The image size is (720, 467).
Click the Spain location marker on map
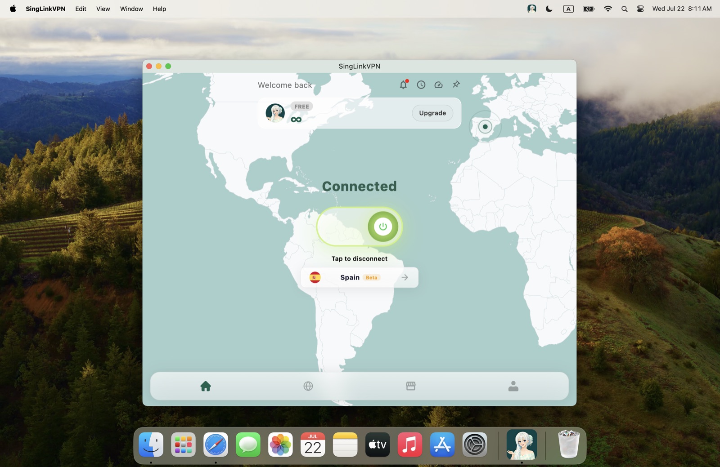(x=485, y=127)
